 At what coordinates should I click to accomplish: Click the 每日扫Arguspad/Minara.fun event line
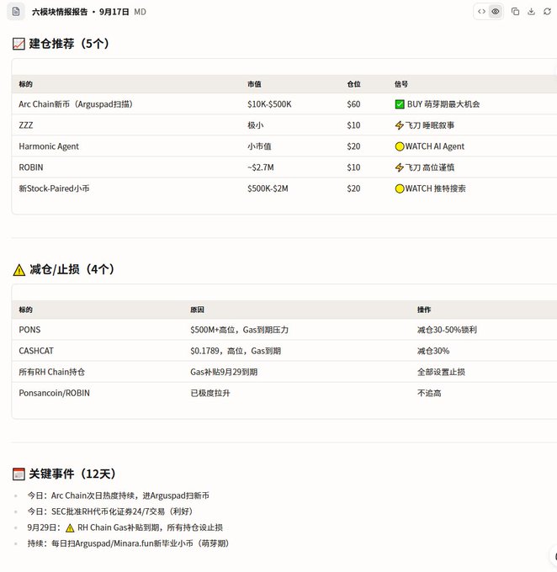pos(128,543)
